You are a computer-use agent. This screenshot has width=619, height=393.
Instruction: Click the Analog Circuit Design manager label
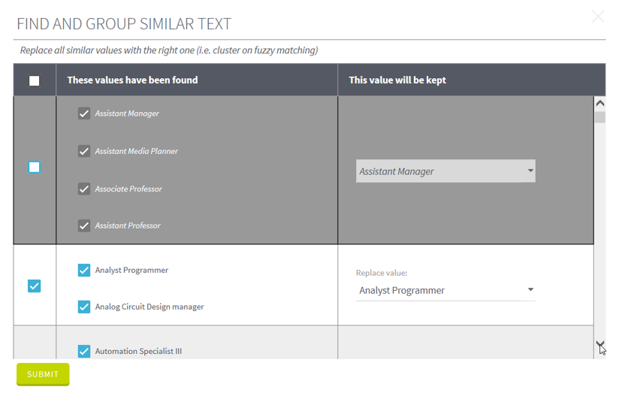click(149, 307)
